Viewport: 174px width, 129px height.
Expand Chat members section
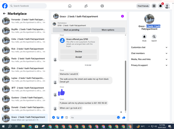click(x=149, y=53)
